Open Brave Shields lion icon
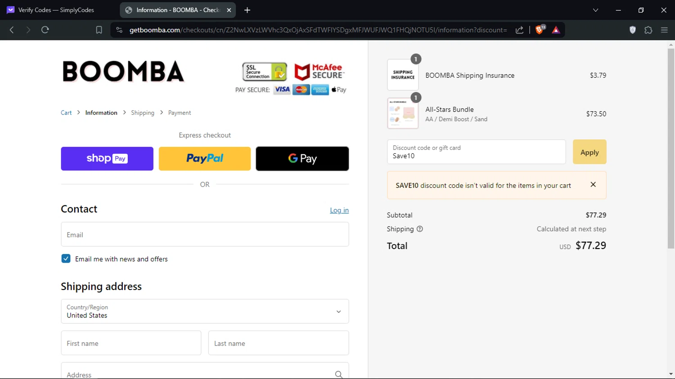 pos(540,30)
